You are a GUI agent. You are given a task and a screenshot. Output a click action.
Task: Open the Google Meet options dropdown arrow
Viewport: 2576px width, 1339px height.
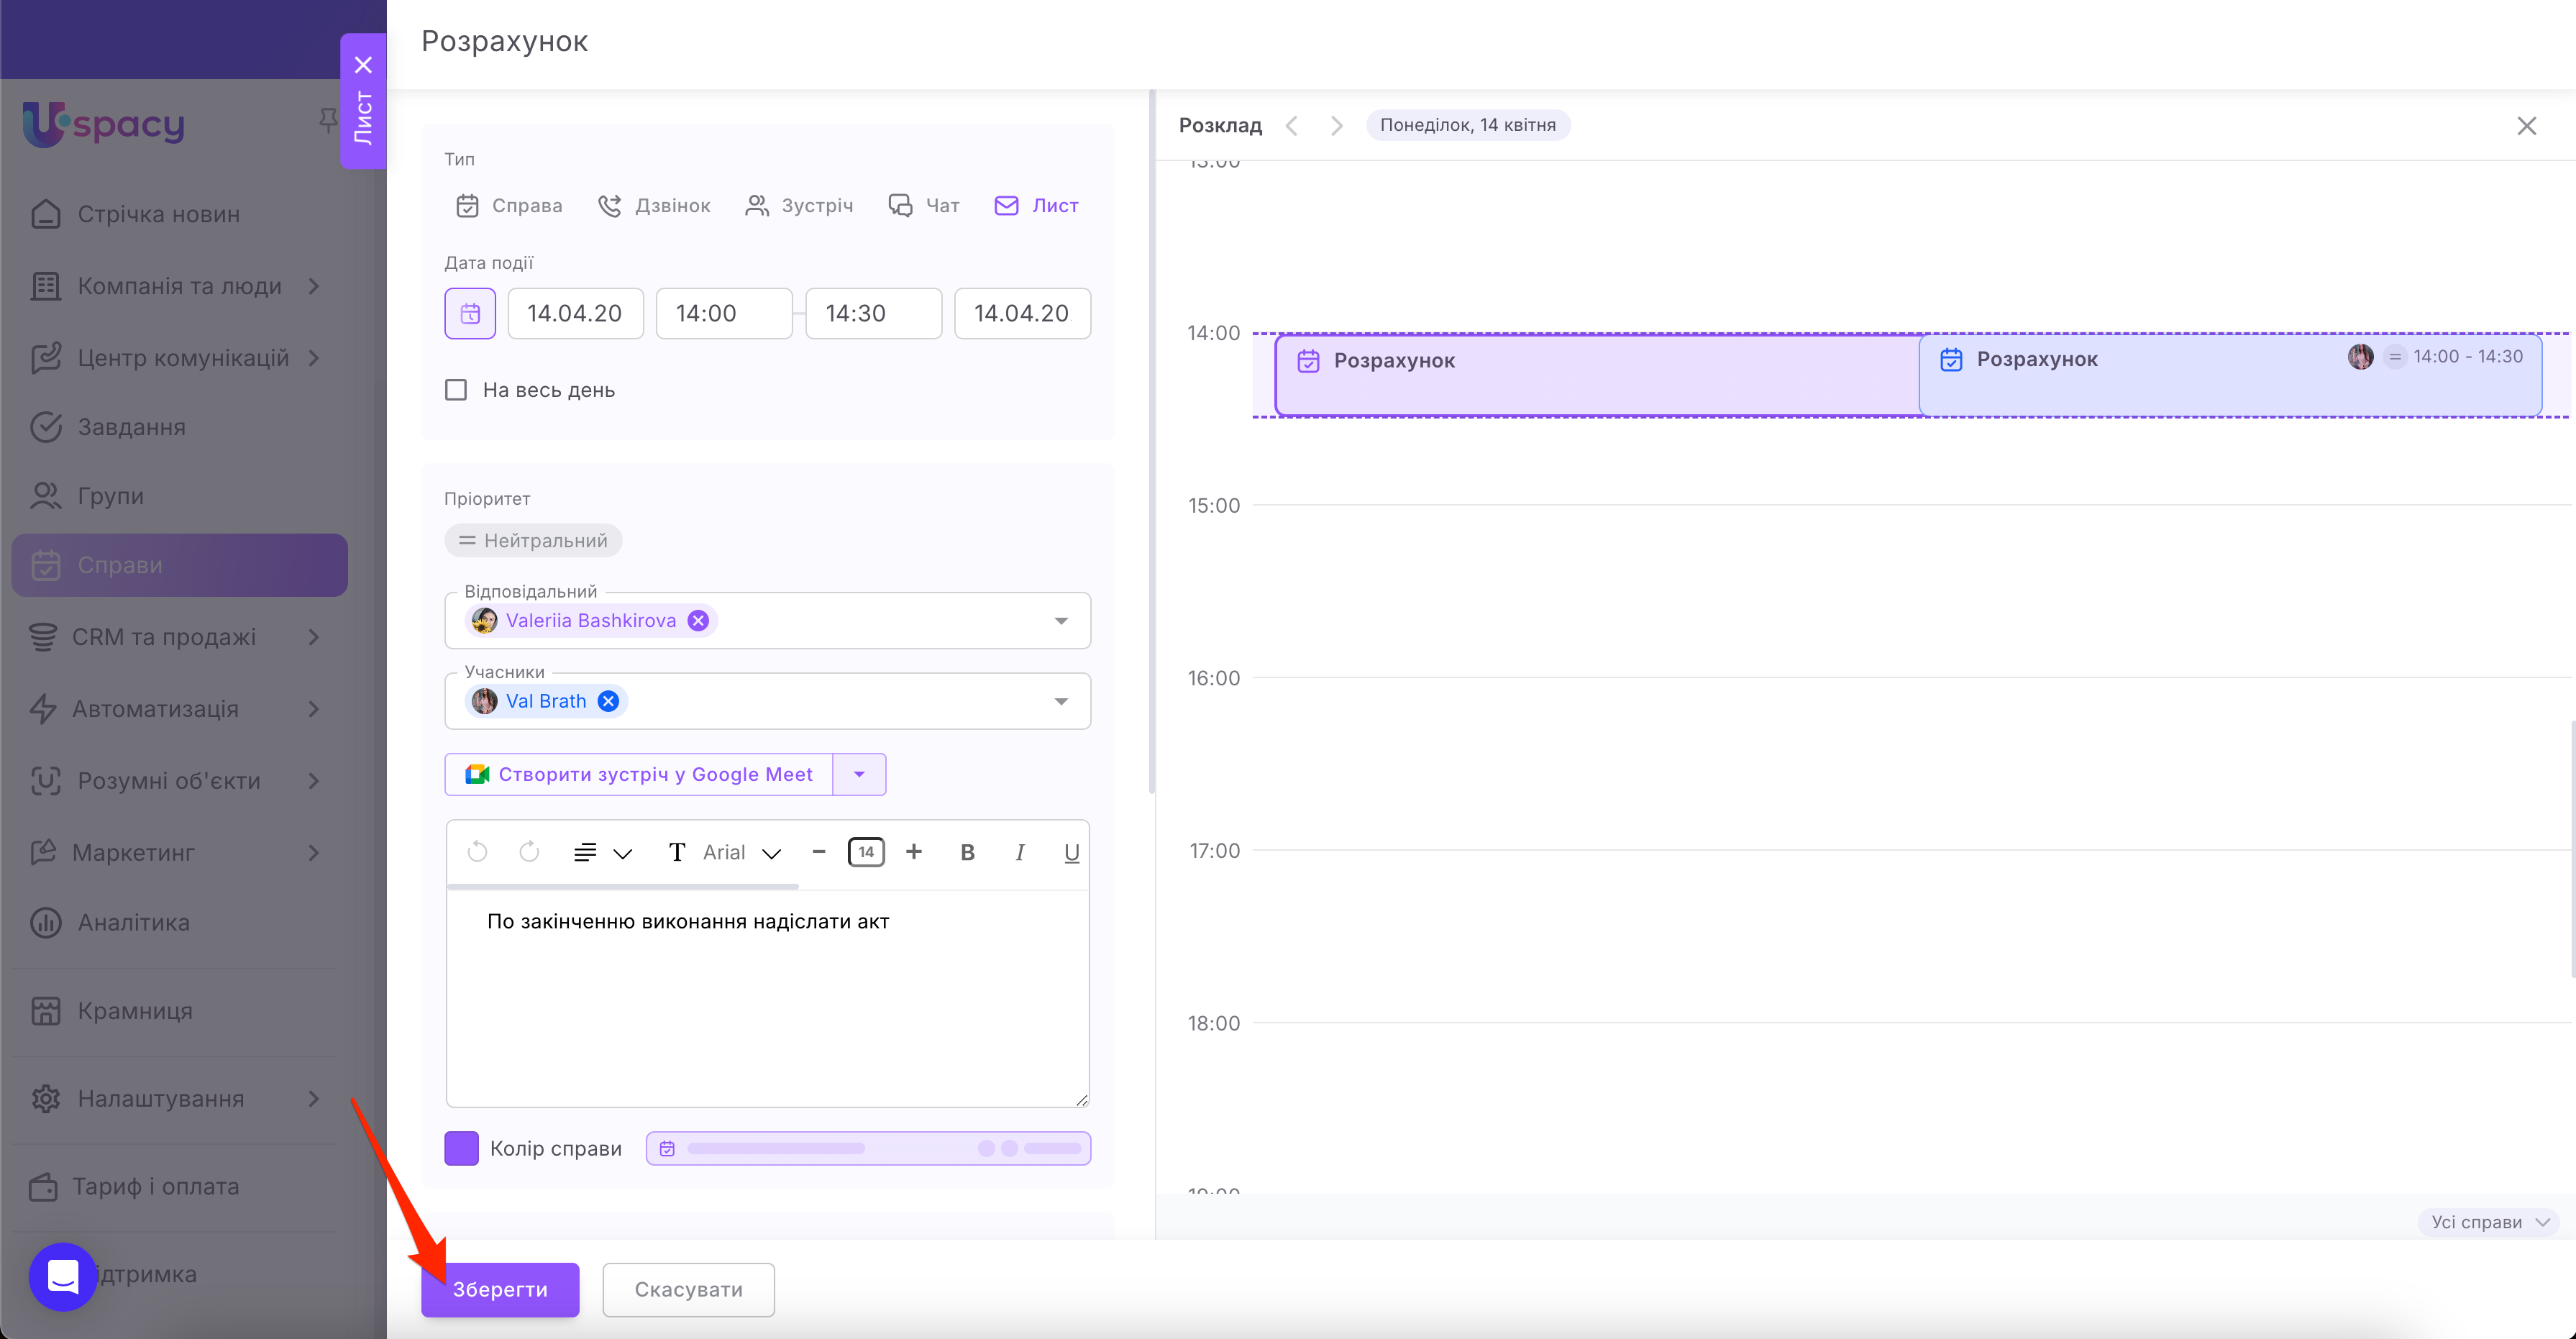point(859,774)
